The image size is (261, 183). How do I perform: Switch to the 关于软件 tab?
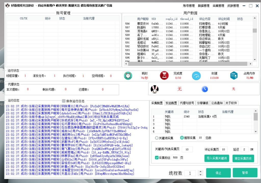tap(231, 103)
